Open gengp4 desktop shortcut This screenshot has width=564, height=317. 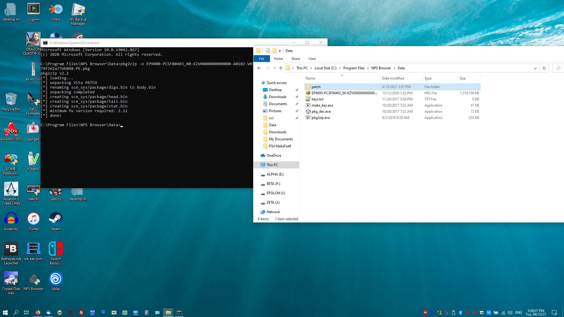pos(33,132)
